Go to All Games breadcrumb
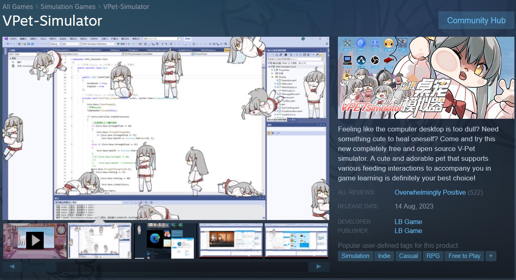 [x=18, y=7]
